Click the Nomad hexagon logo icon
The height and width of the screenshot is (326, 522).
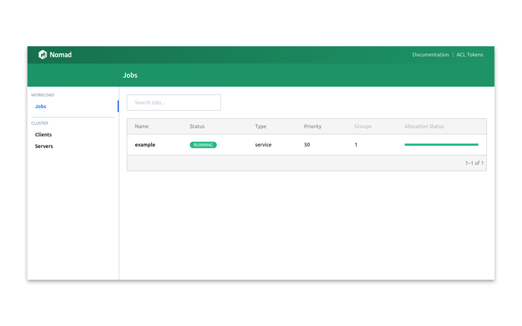[x=43, y=55]
